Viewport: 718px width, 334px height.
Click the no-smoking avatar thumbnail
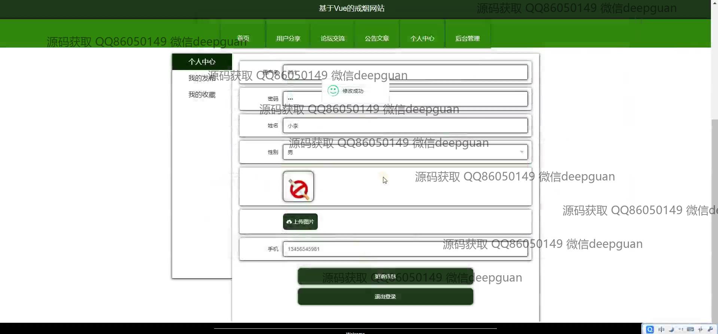coord(298,186)
